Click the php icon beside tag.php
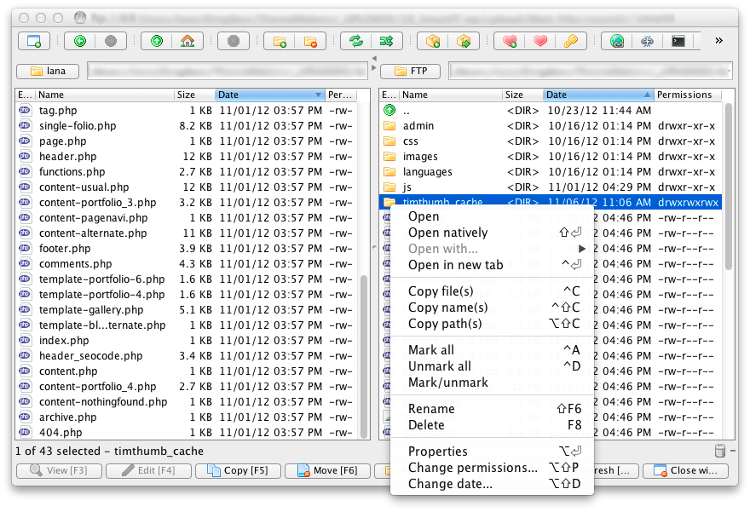Image resolution: width=750 pixels, height=512 pixels. point(25,111)
